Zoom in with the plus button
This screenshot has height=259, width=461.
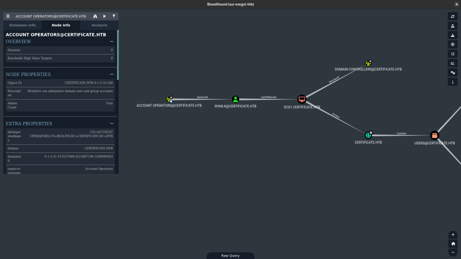tap(453, 235)
